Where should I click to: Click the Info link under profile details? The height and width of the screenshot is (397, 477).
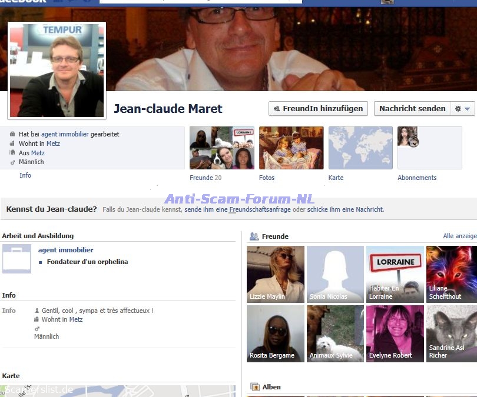(25, 175)
